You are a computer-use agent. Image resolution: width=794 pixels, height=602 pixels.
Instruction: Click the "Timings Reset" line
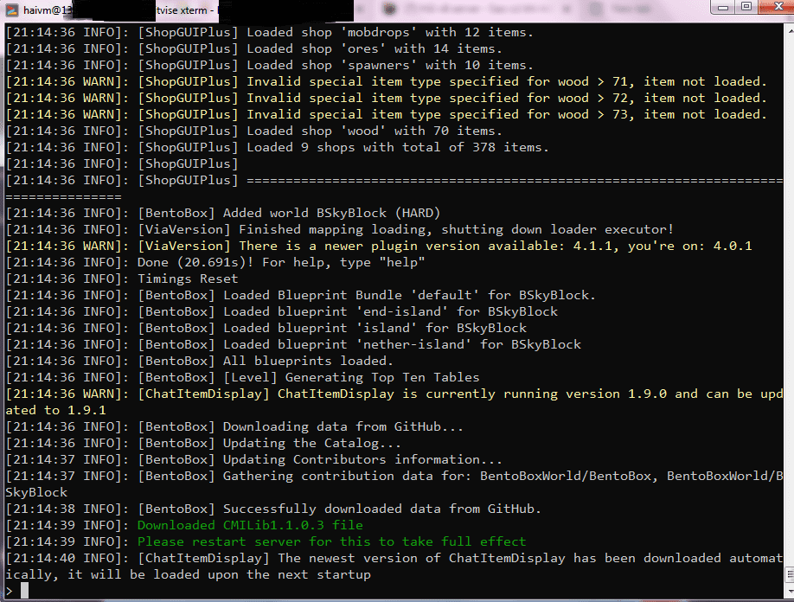pyautogui.click(x=122, y=279)
